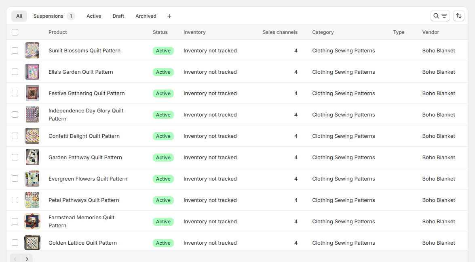Open Festive Gathering Quilt Pattern product

coord(87,94)
